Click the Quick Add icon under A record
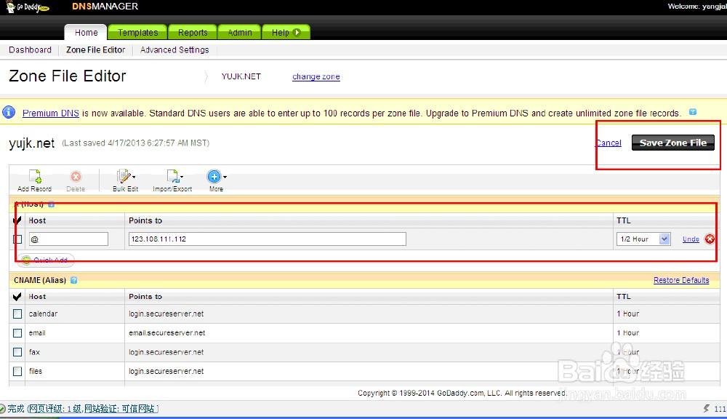The width and height of the screenshot is (727, 419). (26, 260)
